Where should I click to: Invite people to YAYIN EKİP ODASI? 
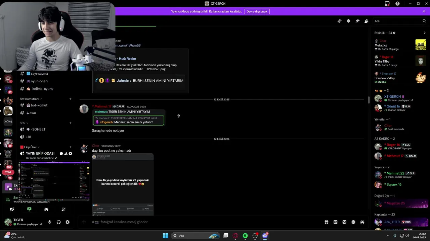coord(66,154)
